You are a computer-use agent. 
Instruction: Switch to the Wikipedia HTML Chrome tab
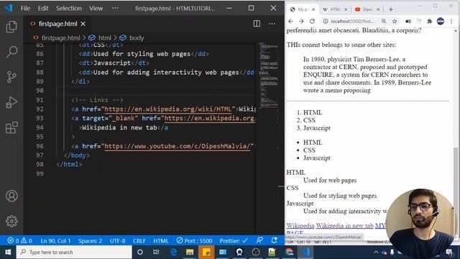pos(334,9)
